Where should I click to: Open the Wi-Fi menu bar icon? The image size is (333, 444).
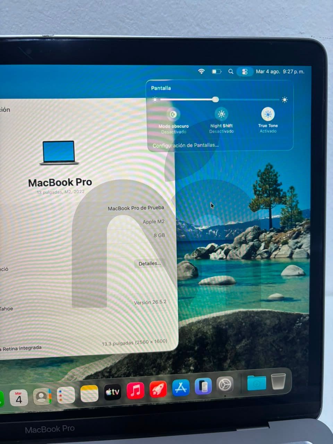point(202,71)
